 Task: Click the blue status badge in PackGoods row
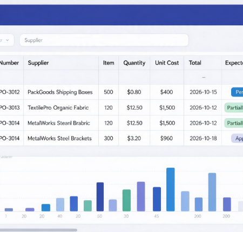pos(237,92)
